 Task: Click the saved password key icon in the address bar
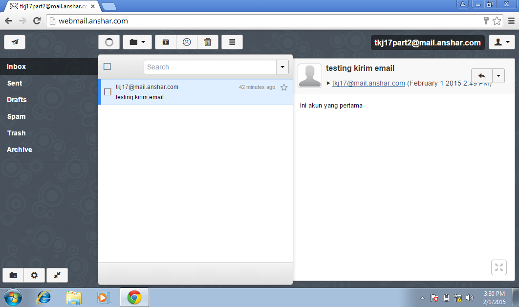[486, 21]
